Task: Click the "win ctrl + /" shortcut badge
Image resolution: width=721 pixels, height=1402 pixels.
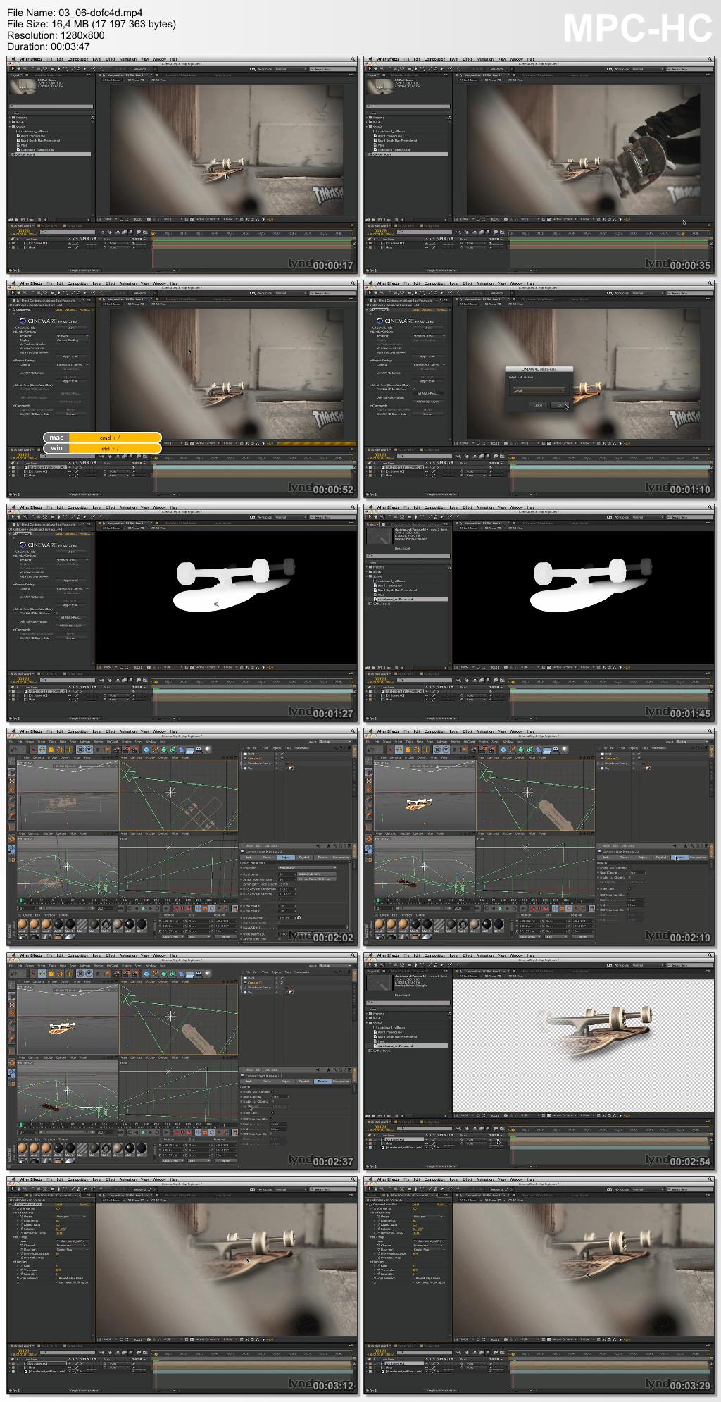Action: point(103,448)
